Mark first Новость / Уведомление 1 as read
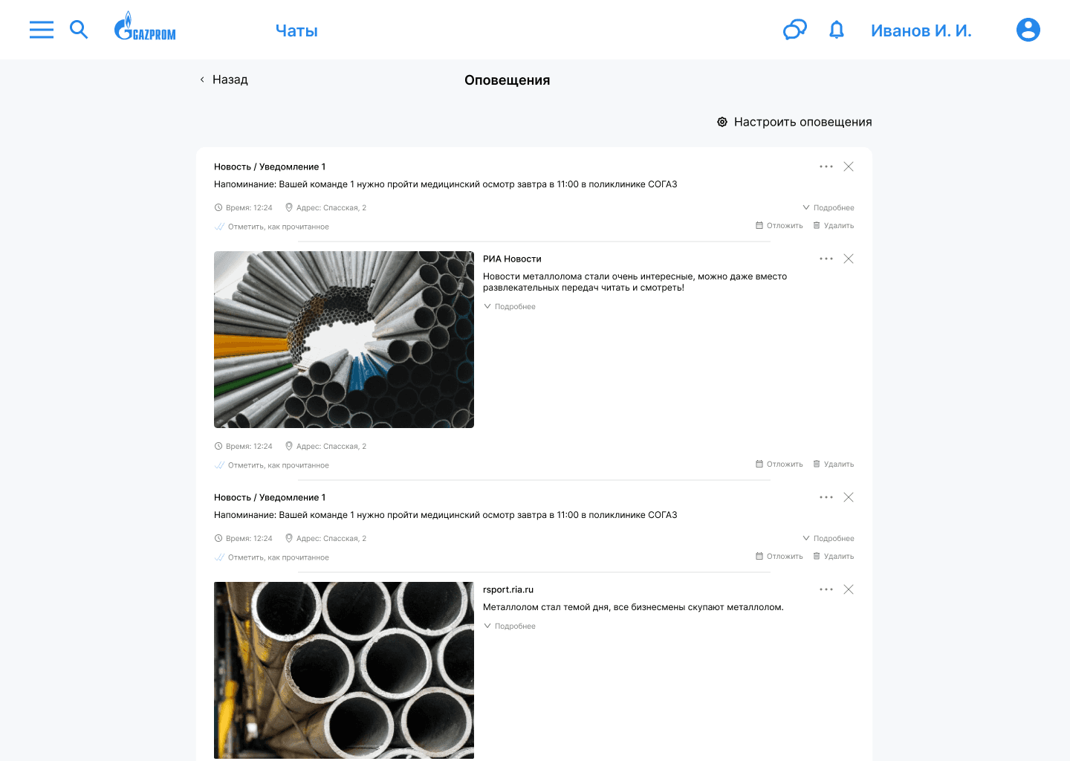 pos(272,227)
